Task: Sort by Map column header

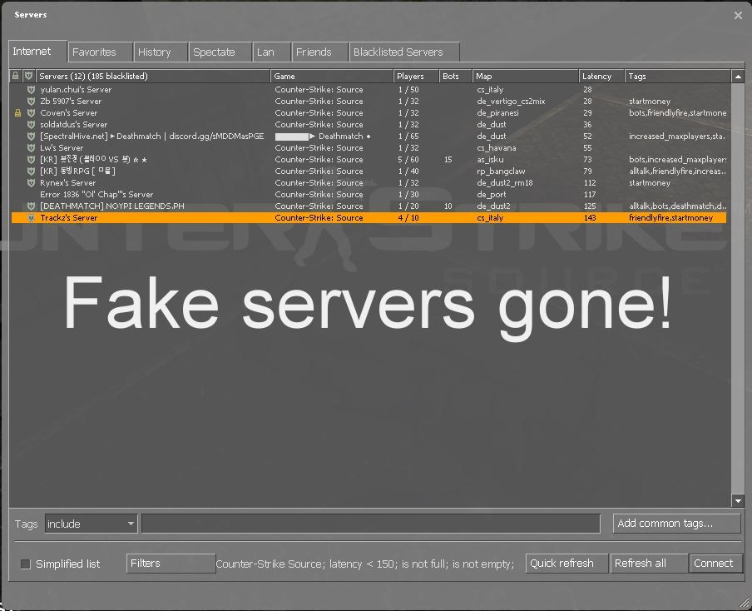Action: click(525, 76)
